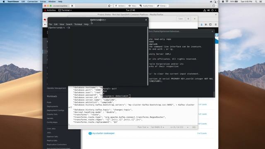
Task: Open the Firefox library icon
Action: click(x=206, y=25)
